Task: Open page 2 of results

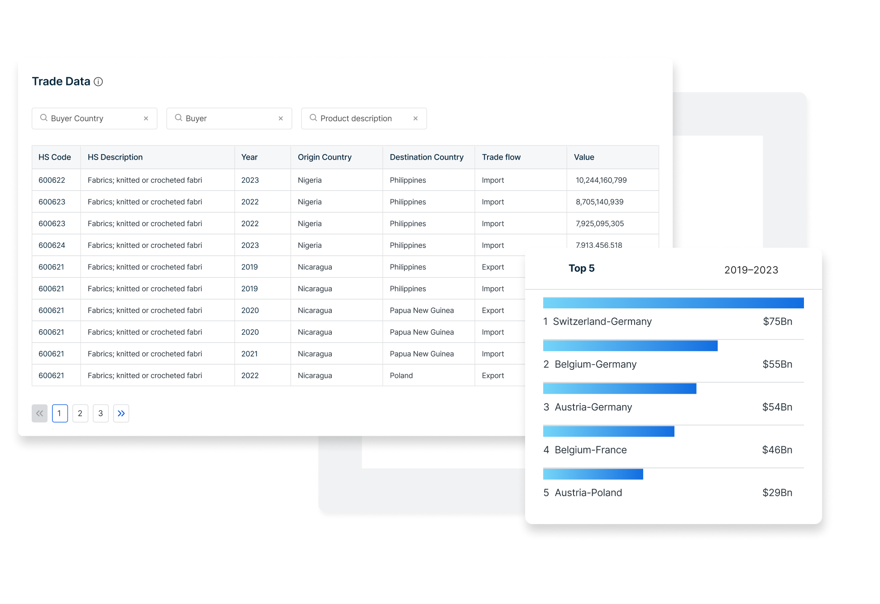Action: (80, 413)
